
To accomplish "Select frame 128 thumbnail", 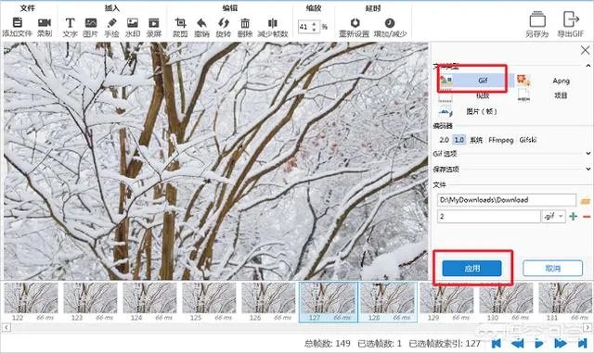I will (x=388, y=302).
